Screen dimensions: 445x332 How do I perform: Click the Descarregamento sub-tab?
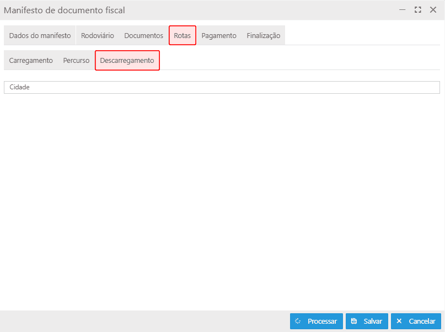(127, 60)
